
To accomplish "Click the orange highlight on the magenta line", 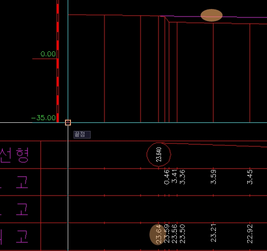I will (211, 15).
